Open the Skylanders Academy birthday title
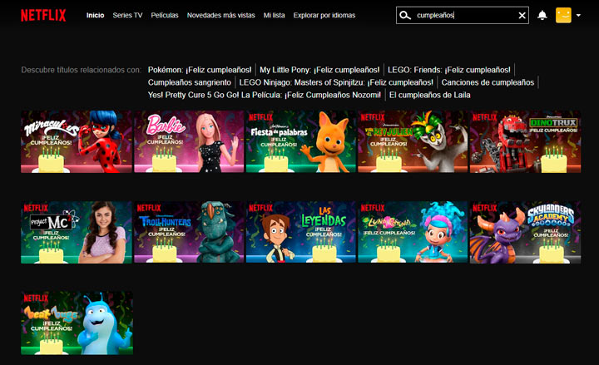This screenshot has width=599, height=365. tap(525, 233)
